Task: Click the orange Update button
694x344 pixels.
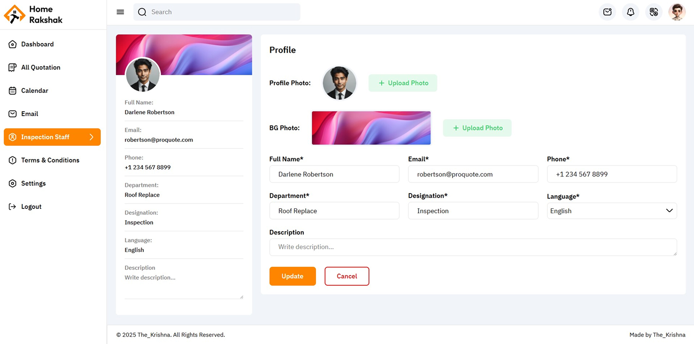Action: [292, 276]
